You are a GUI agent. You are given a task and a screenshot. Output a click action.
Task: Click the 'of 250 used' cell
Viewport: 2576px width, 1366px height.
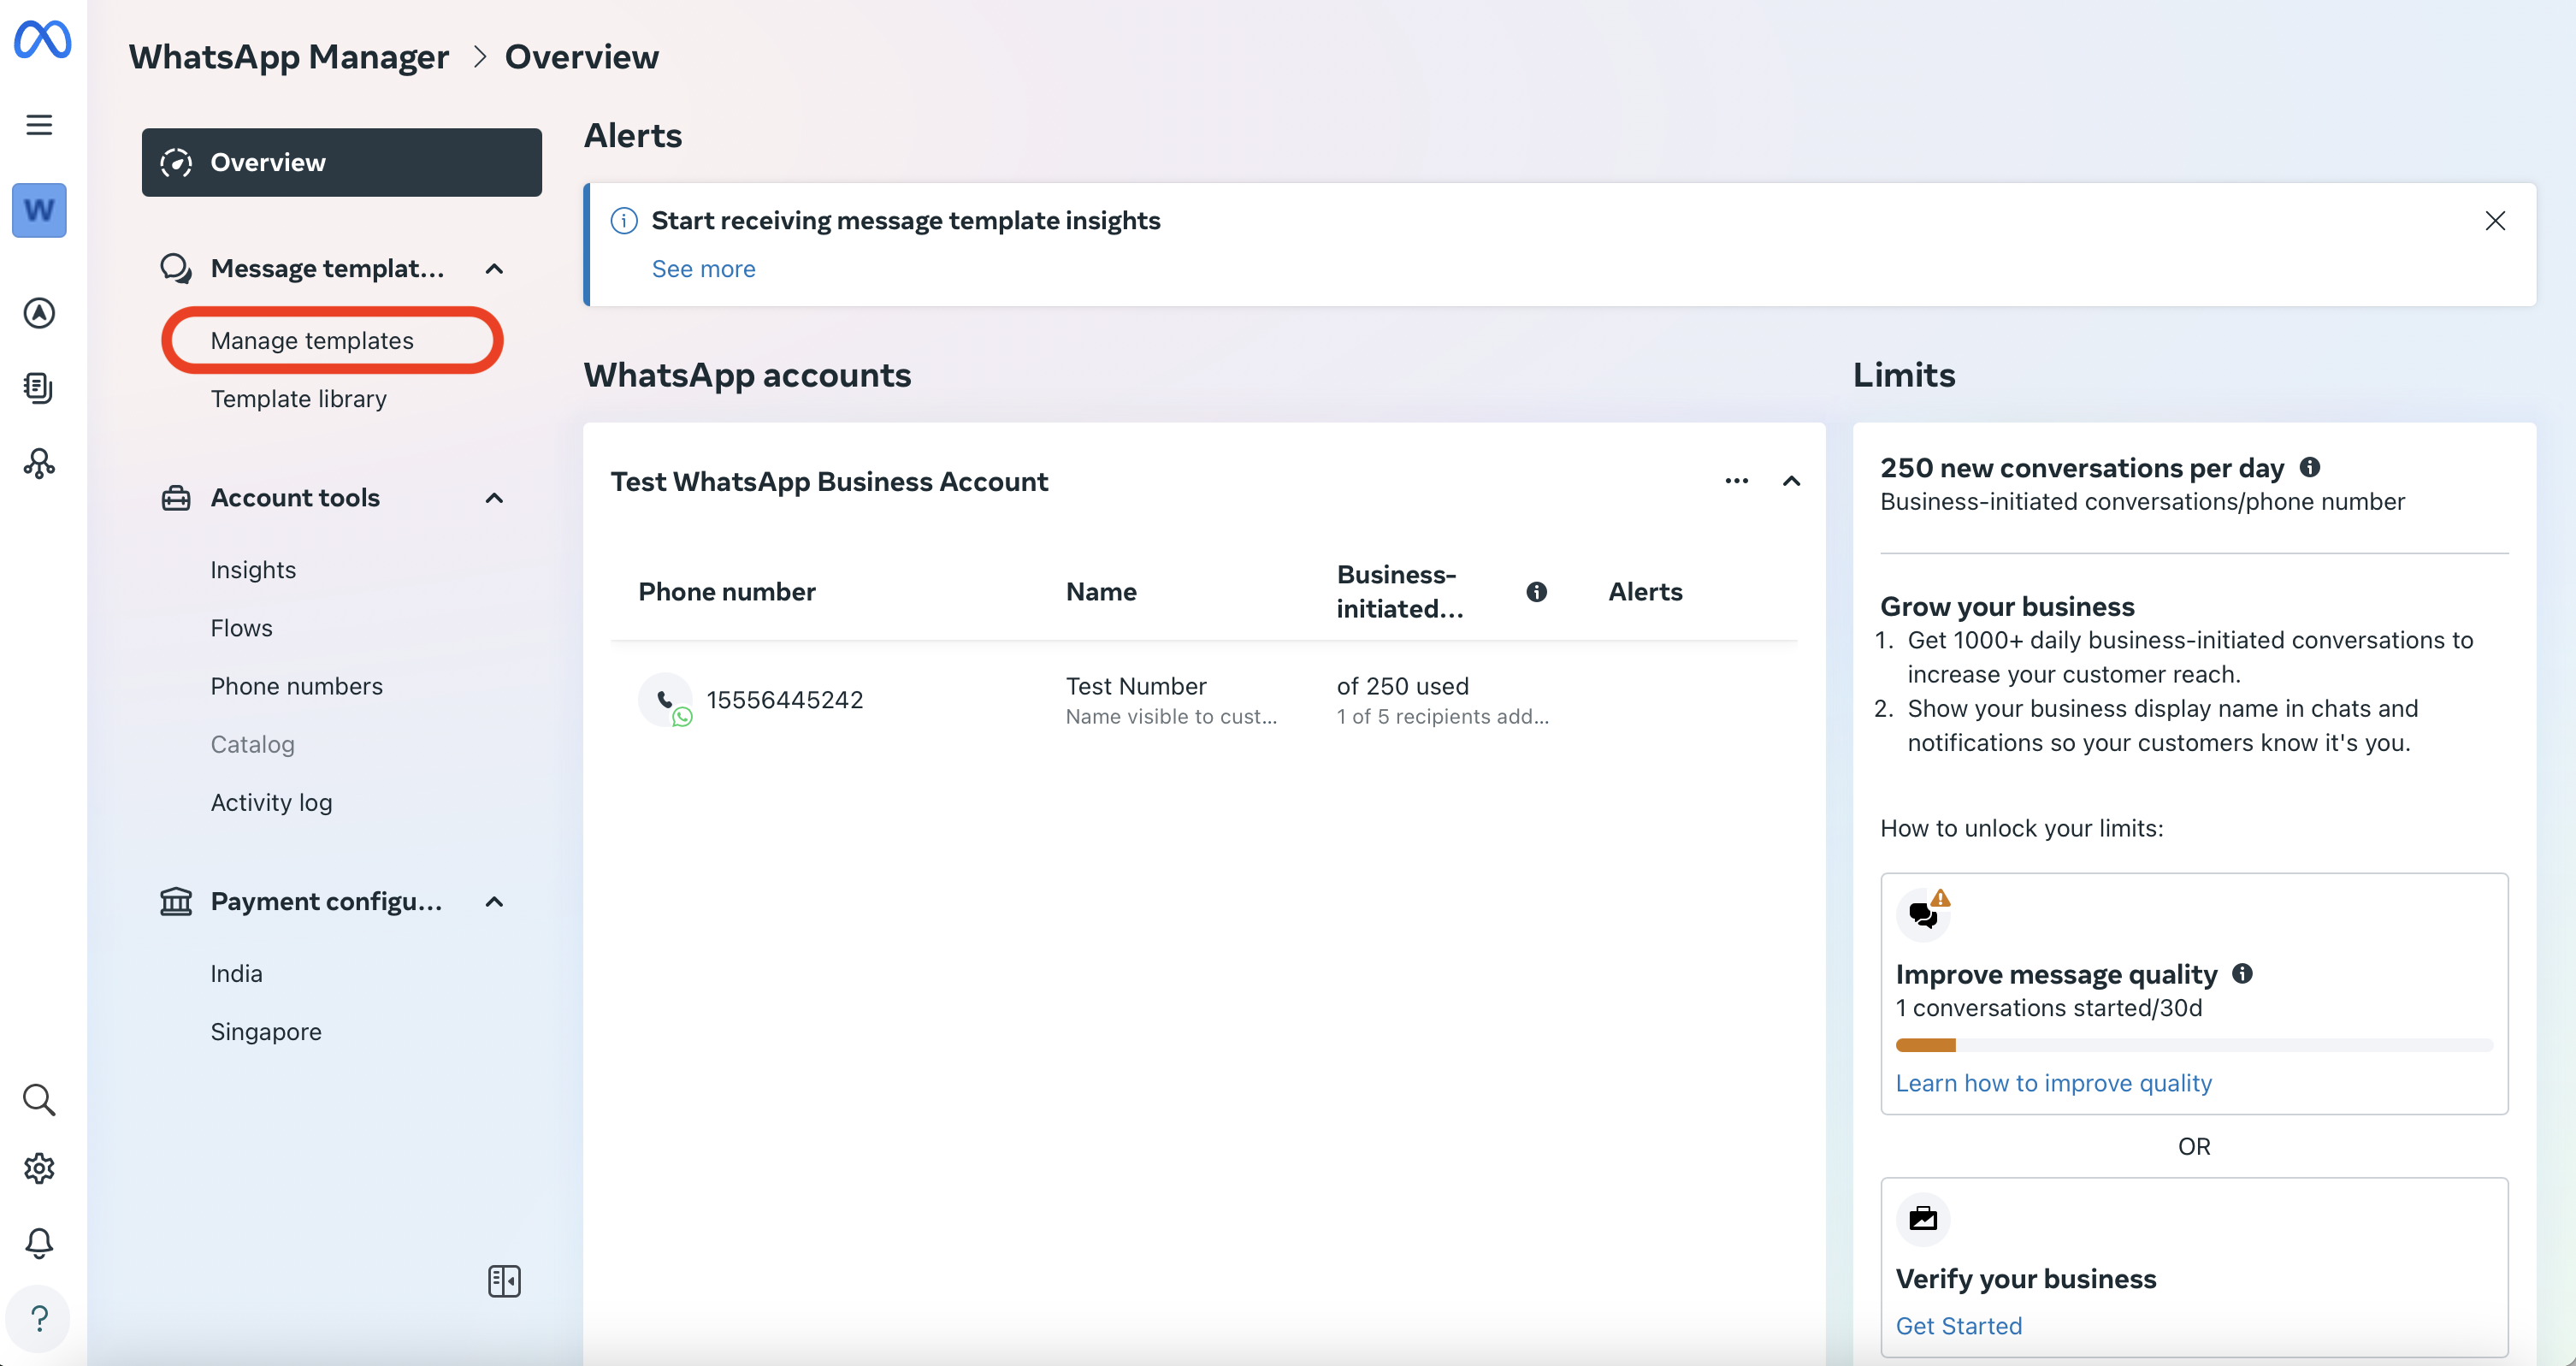point(1403,686)
